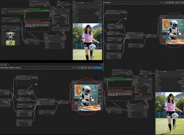Click the downloads icon in the lower-left browser toolbar

(x=88, y=68)
